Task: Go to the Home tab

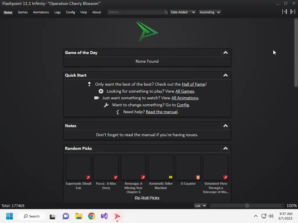Action: pos(8,12)
